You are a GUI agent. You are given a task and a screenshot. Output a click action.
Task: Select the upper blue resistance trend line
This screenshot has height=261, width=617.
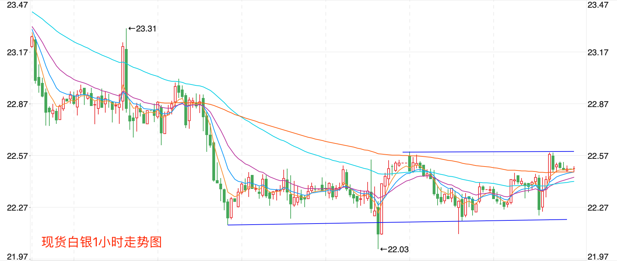click(x=488, y=152)
